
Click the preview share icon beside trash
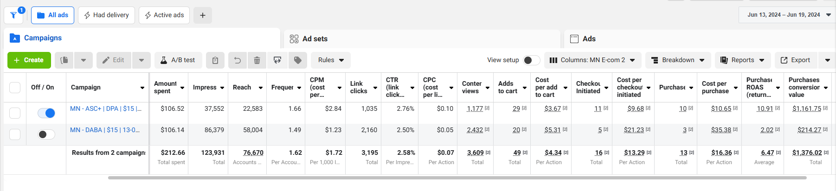(277, 60)
